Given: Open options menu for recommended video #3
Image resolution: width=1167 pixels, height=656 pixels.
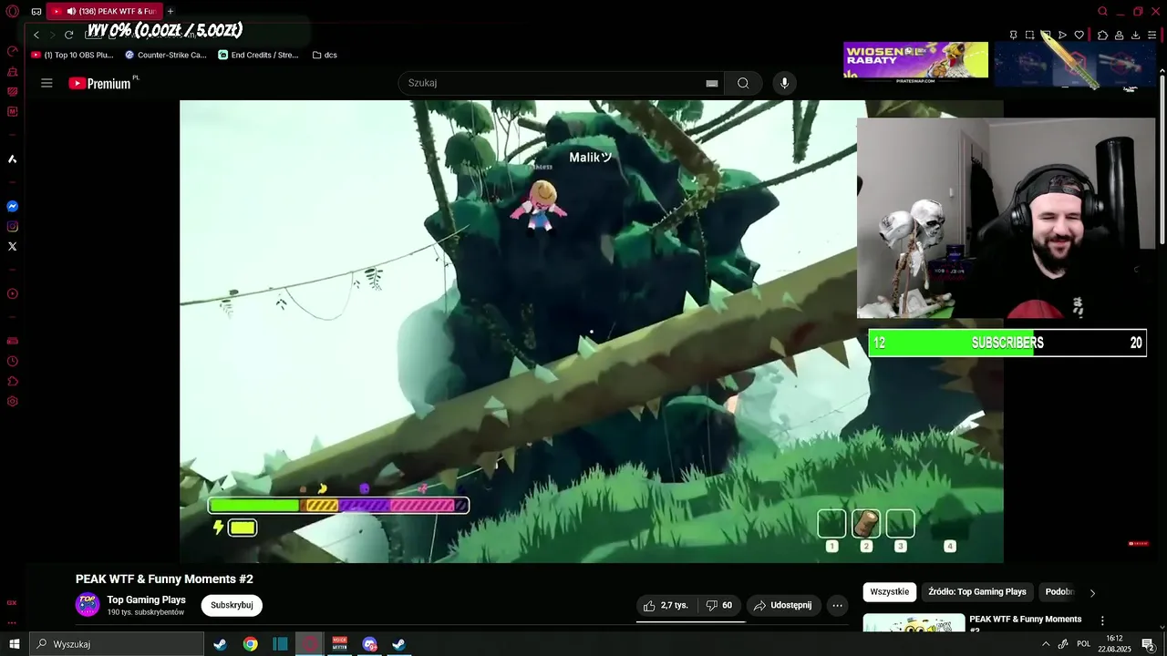Looking at the screenshot, I should pyautogui.click(x=1102, y=621).
